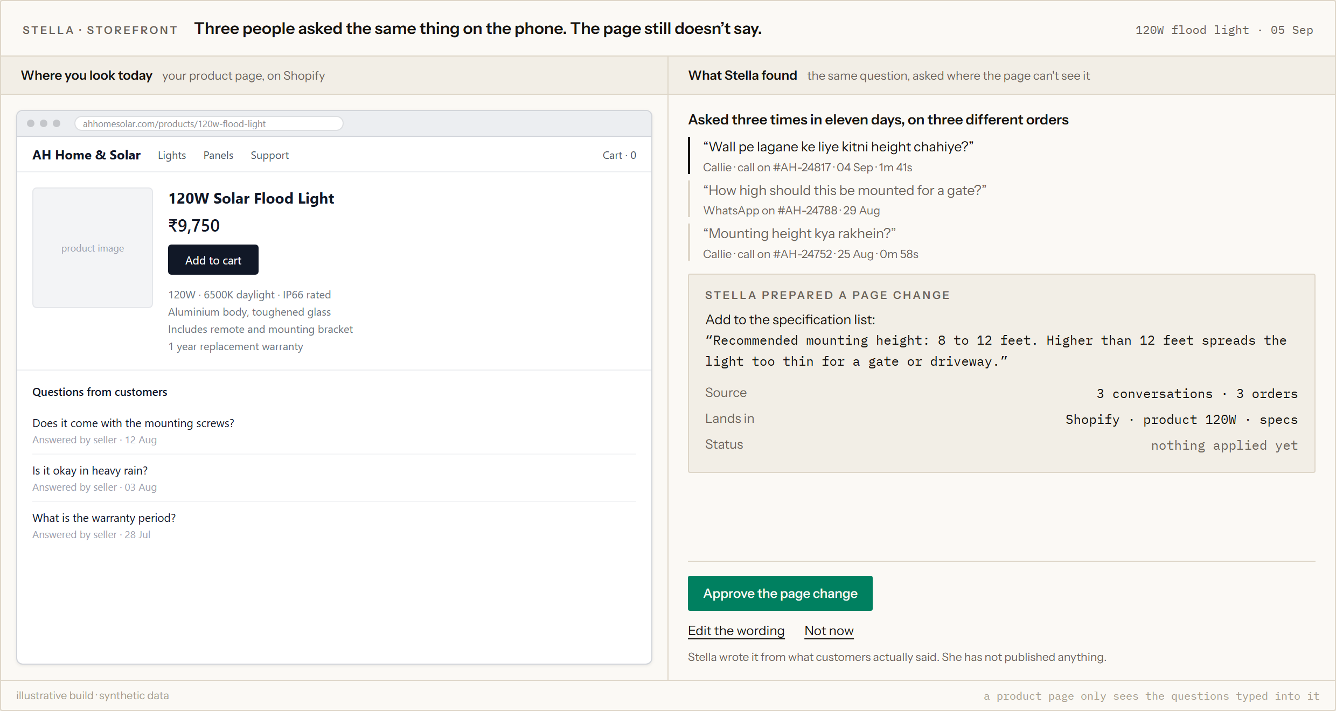1336x711 pixels.
Task: Add the flood light to cart
Action: [213, 260]
